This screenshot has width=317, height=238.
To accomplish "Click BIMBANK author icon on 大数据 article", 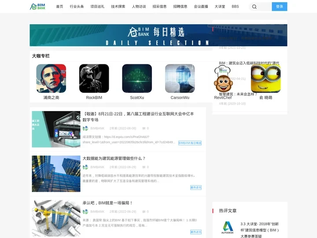I will tap(85, 167).
